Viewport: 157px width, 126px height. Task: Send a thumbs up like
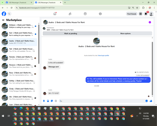pyautogui.click(x=151, y=101)
